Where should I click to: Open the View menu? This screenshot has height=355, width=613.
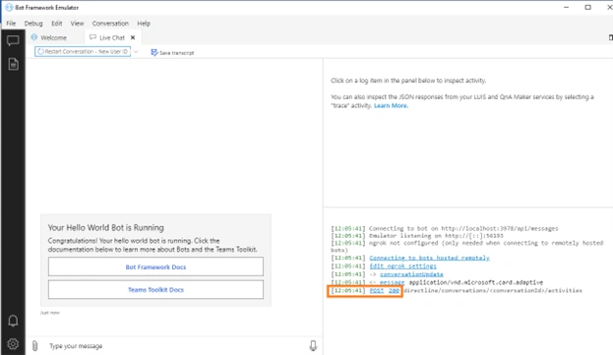tap(77, 24)
